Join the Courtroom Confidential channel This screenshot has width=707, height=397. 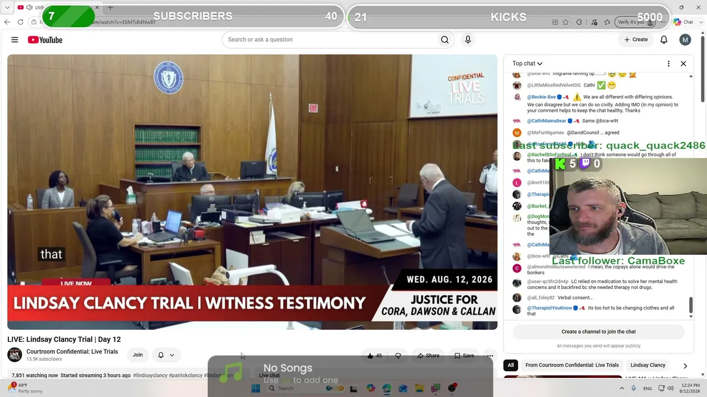pyautogui.click(x=138, y=355)
